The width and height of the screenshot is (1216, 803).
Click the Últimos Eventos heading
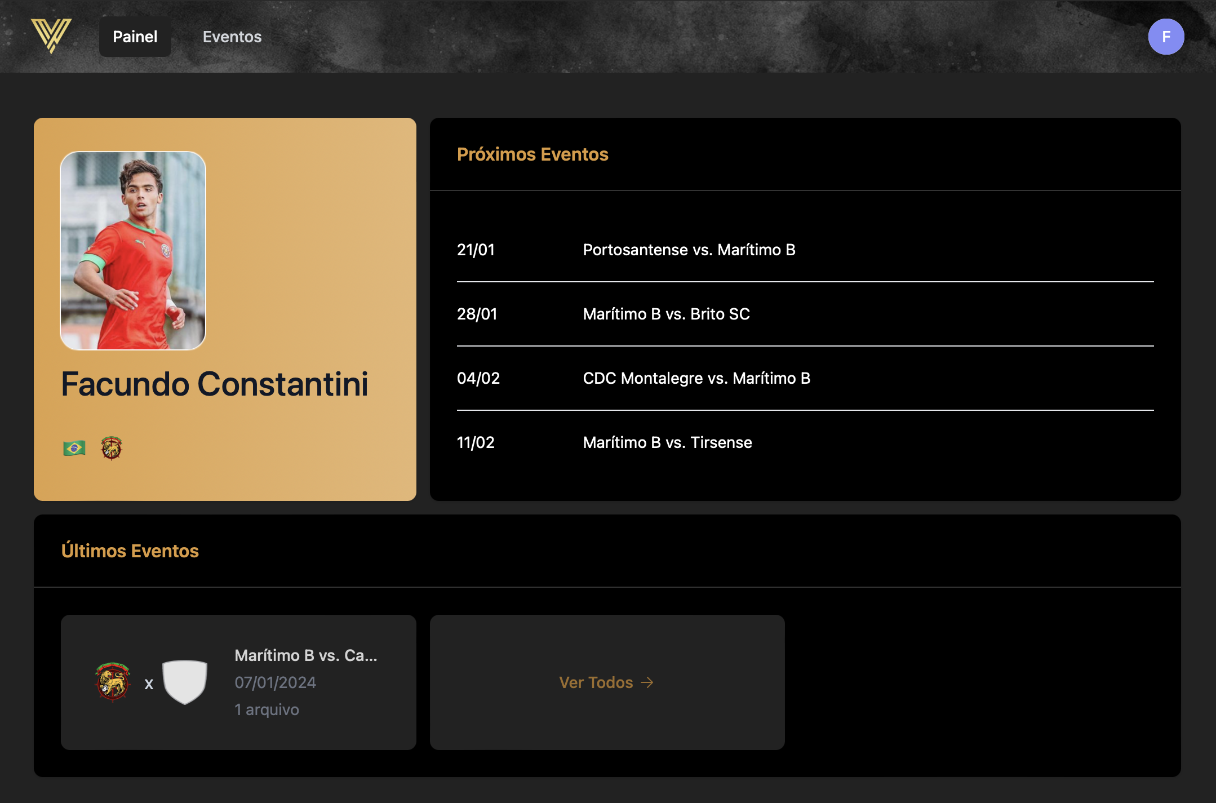tap(130, 551)
